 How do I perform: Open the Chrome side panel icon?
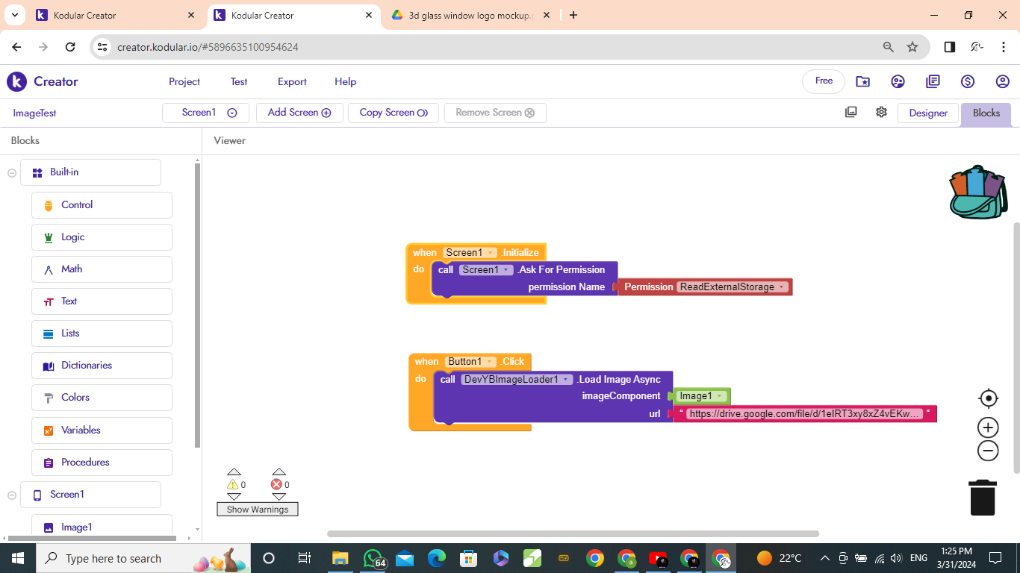pyautogui.click(x=950, y=47)
